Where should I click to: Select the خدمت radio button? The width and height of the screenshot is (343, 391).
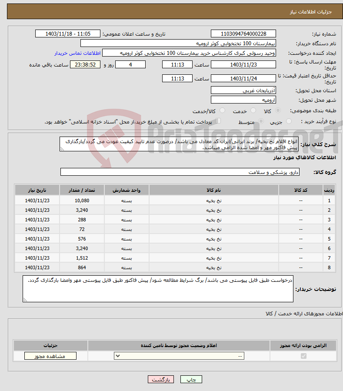coord(253,110)
